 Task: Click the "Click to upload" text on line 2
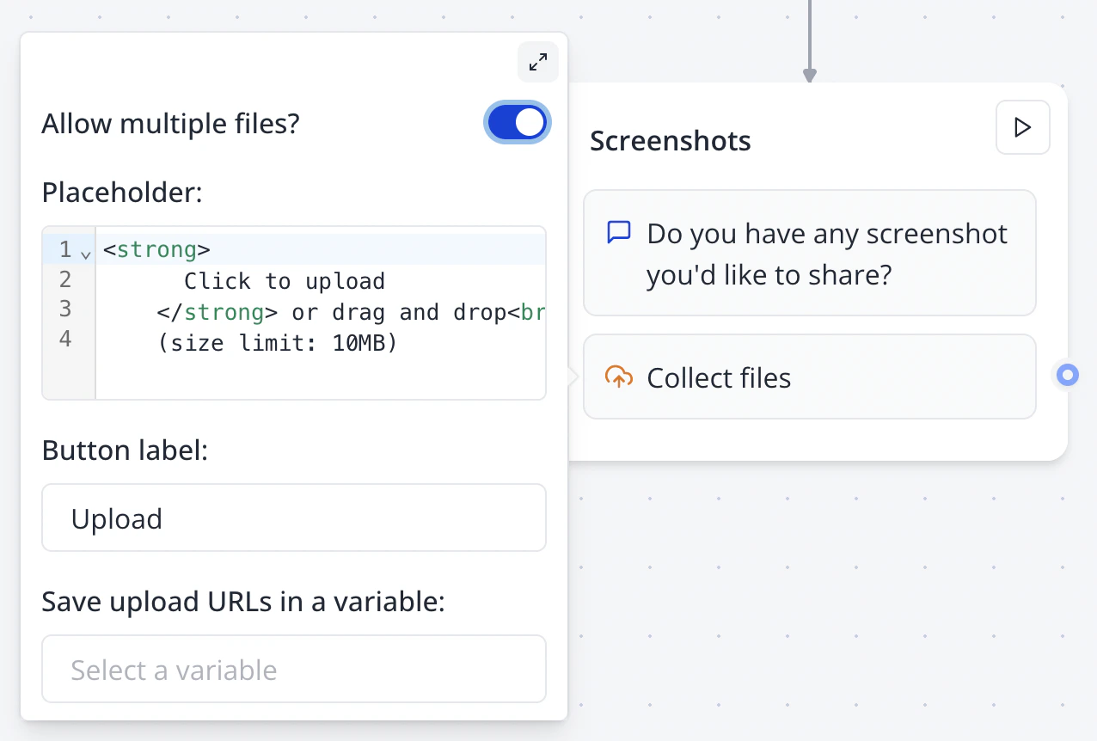[x=283, y=280]
